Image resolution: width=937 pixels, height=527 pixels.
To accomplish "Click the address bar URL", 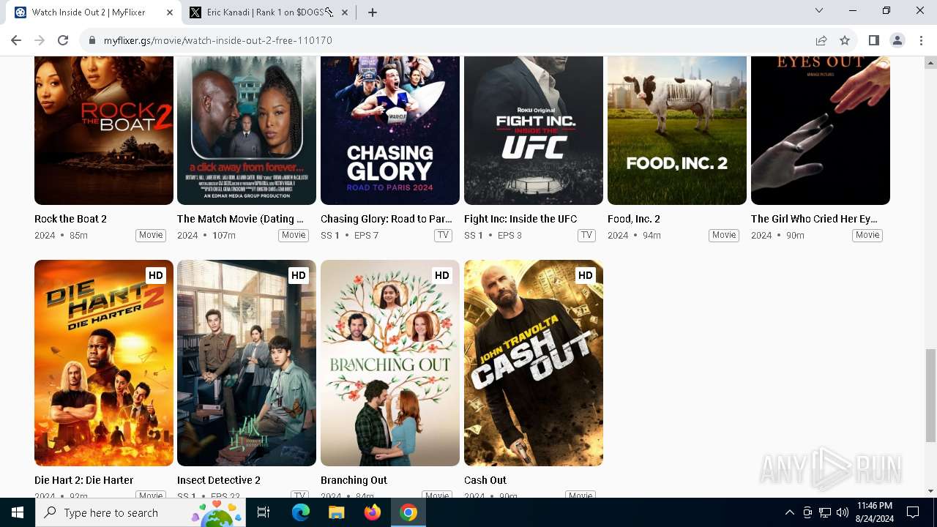I will pyautogui.click(x=218, y=40).
